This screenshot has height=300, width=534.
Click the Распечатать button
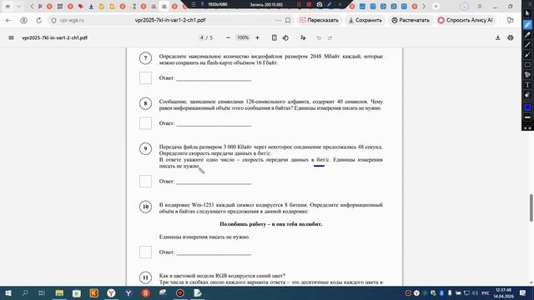pyautogui.click(x=411, y=20)
